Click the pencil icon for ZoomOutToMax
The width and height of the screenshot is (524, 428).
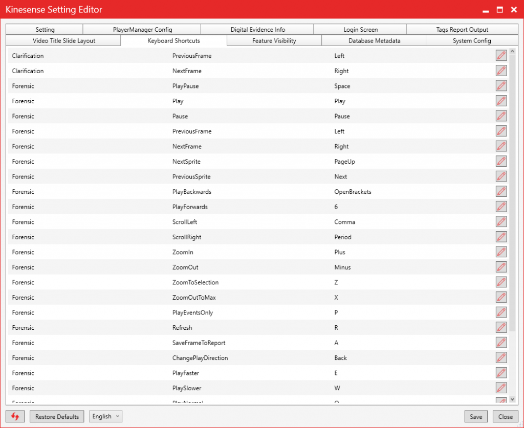pos(501,297)
